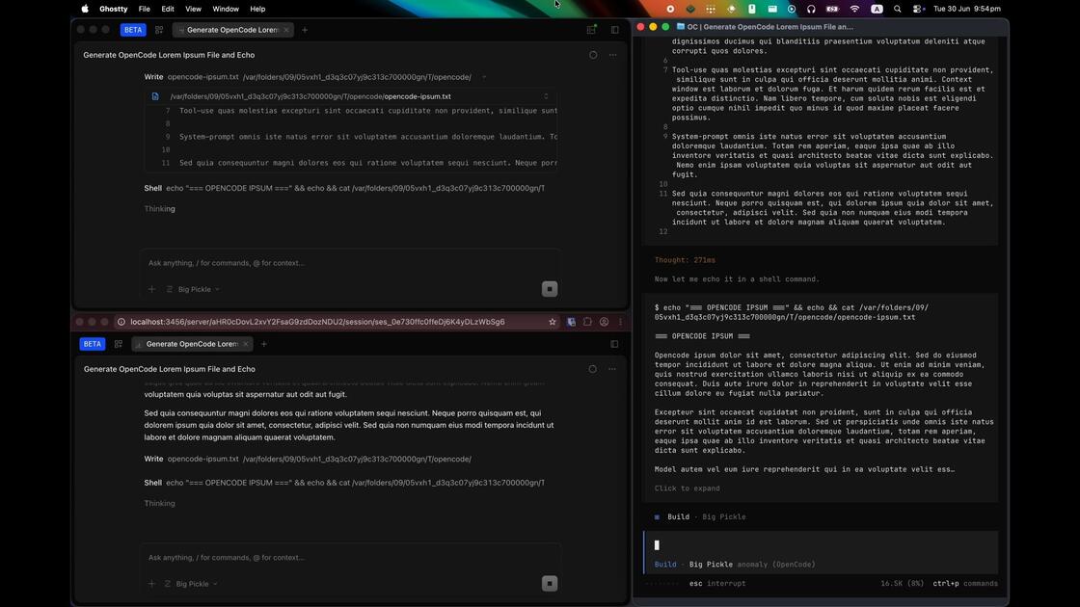Click the plus attach icon in top window
This screenshot has height=607, width=1080.
click(x=151, y=289)
